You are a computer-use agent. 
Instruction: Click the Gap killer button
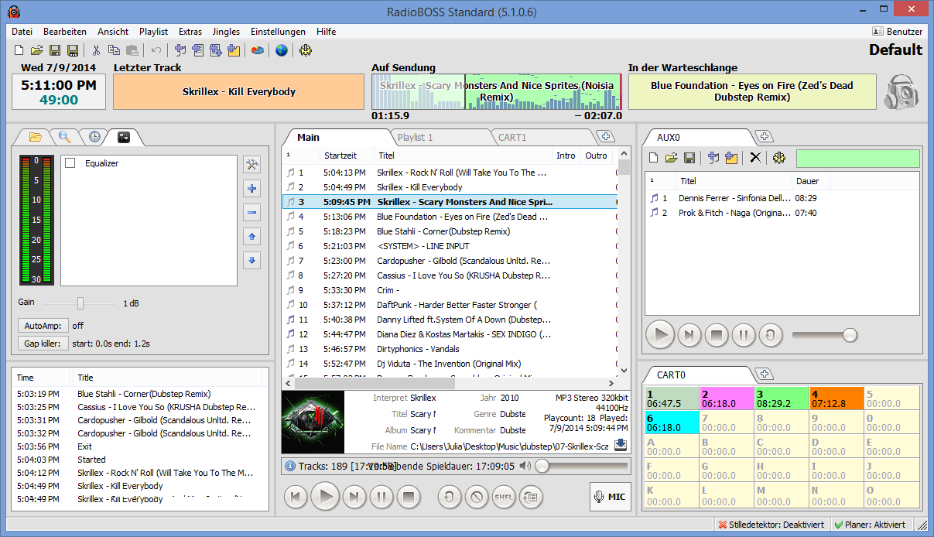coord(43,343)
